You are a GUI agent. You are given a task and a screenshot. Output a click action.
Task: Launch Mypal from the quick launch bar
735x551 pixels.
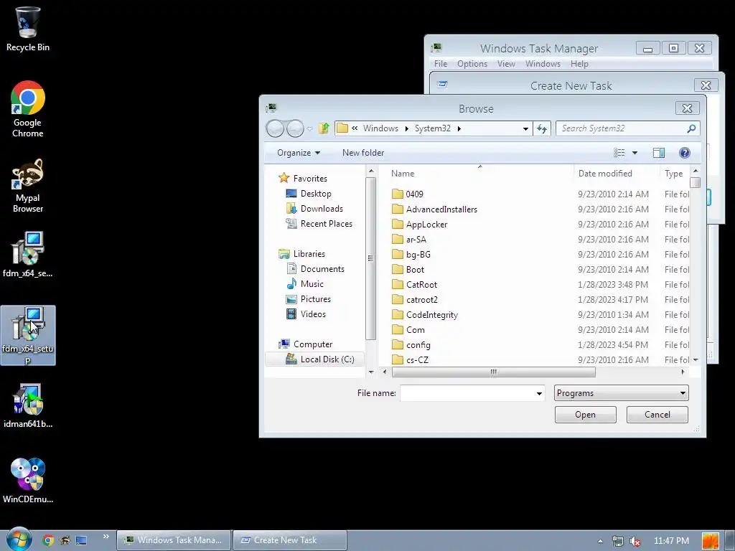[64, 540]
